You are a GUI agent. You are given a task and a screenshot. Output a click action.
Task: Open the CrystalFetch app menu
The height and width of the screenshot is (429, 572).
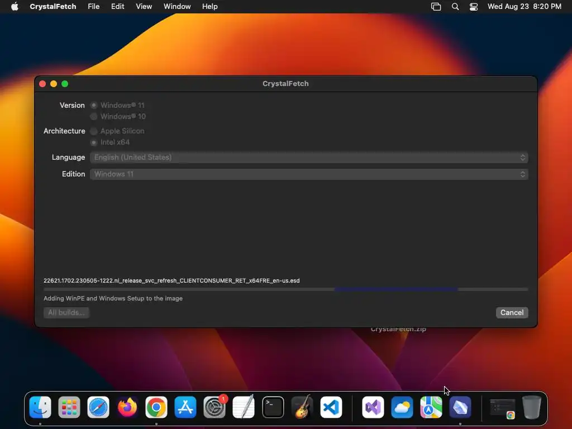pos(53,7)
